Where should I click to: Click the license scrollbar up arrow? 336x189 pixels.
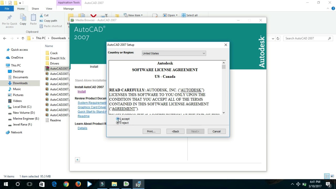pyautogui.click(x=224, y=62)
